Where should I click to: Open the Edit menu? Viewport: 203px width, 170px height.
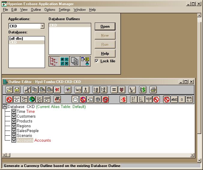[x=14, y=10]
